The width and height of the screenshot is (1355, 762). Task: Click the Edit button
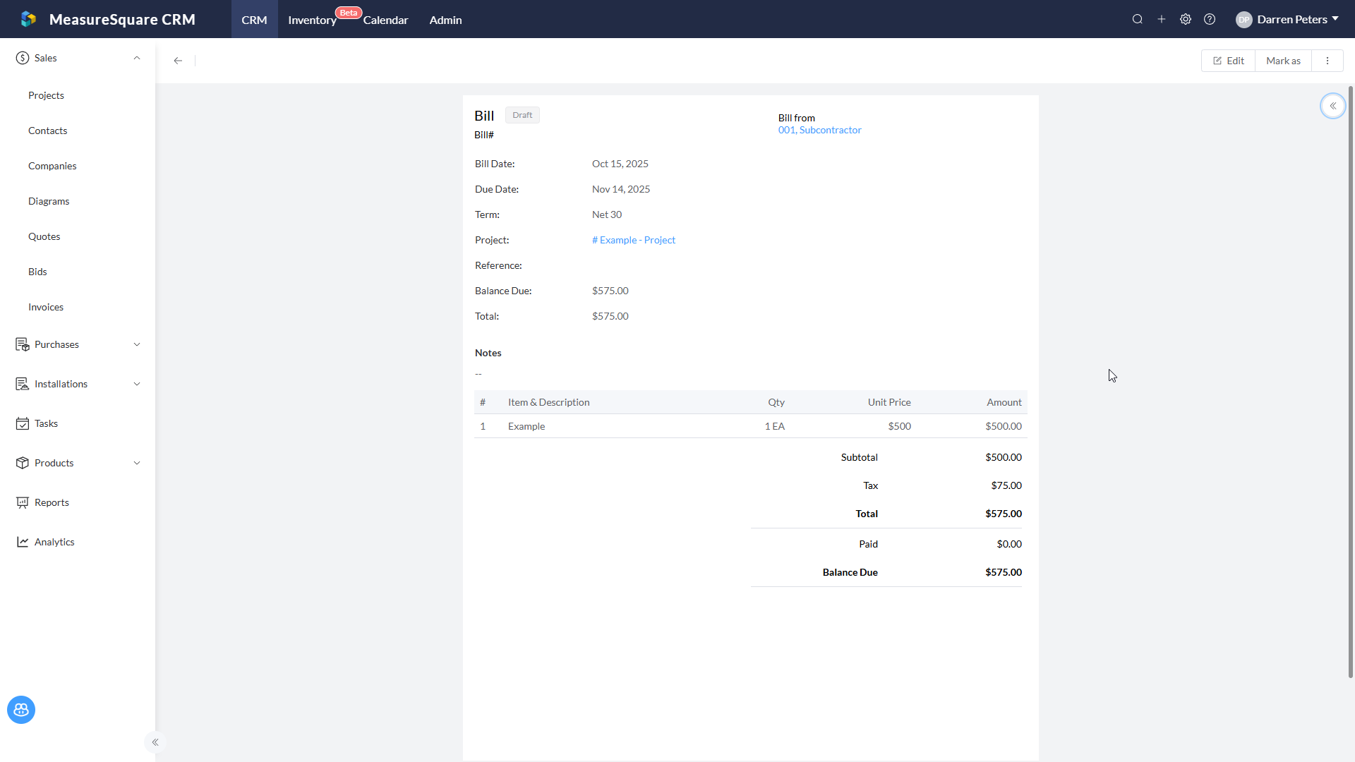point(1228,61)
